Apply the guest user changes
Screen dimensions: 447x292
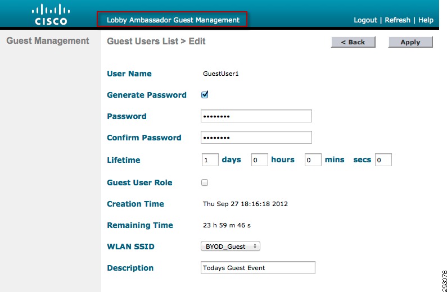[x=410, y=42]
